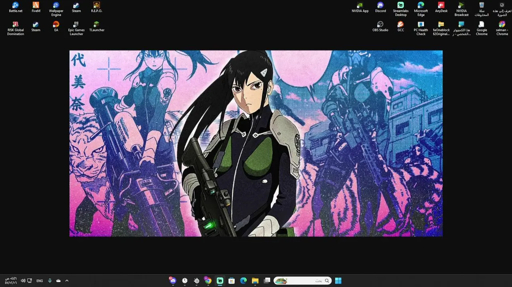Open Task View from the taskbar
Image resolution: width=512 pixels, height=287 pixels.
(x=267, y=281)
